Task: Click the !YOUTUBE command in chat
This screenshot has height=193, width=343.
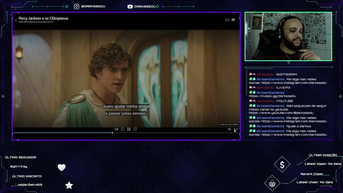Action: tap(285, 101)
